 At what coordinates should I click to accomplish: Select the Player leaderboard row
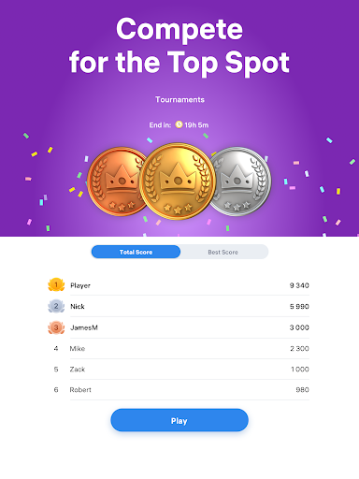(179, 285)
